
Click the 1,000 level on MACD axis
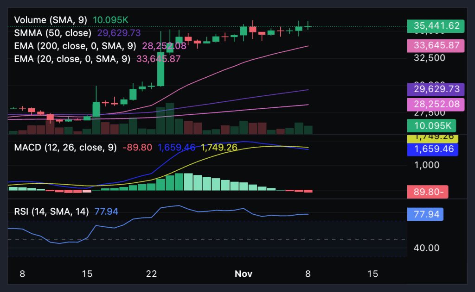424,165
